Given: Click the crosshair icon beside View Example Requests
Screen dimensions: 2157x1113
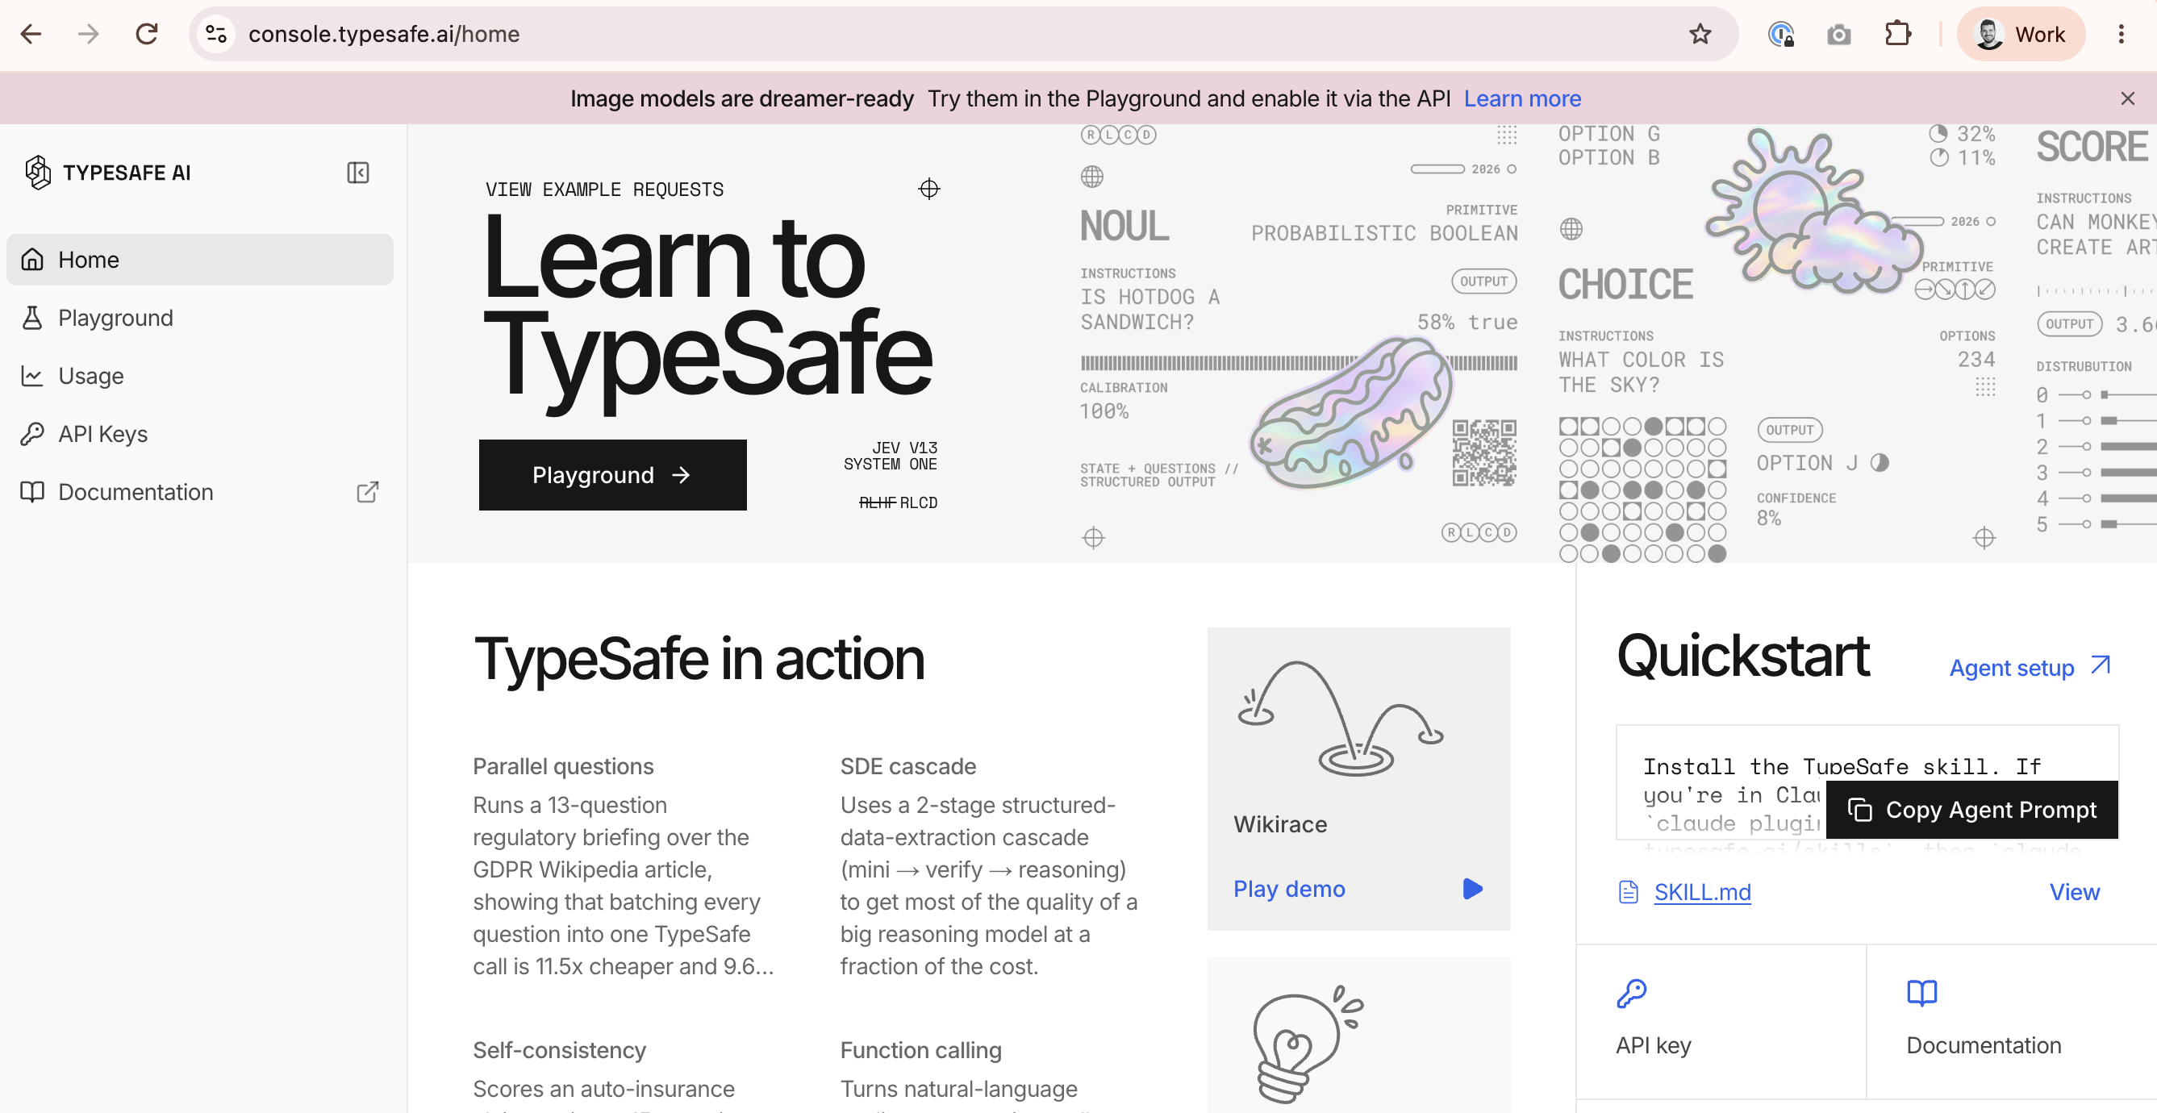Looking at the screenshot, I should 928,189.
